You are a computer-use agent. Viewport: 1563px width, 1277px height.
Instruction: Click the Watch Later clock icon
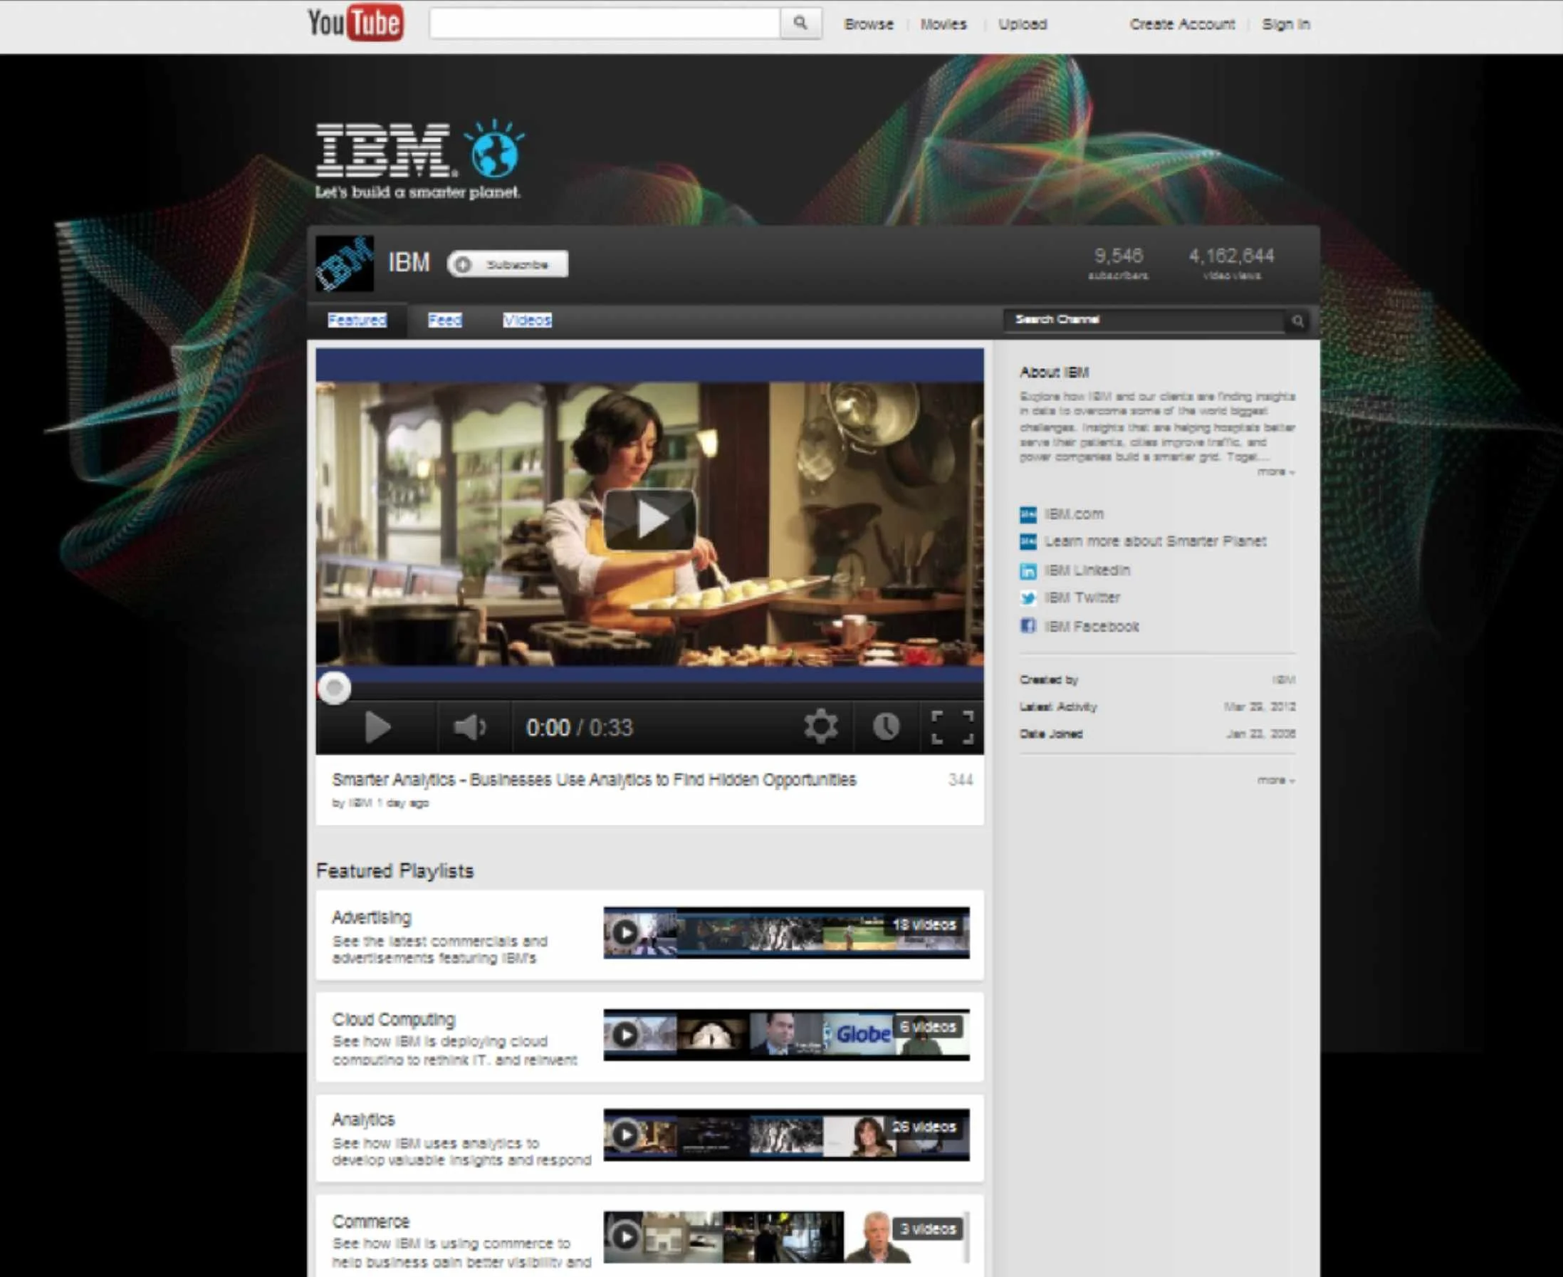click(887, 726)
